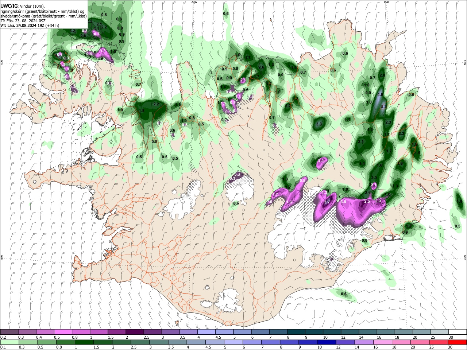Click the 3.2 value in the northwest corner
Screen dimensions: 467x350
(72, 31)
